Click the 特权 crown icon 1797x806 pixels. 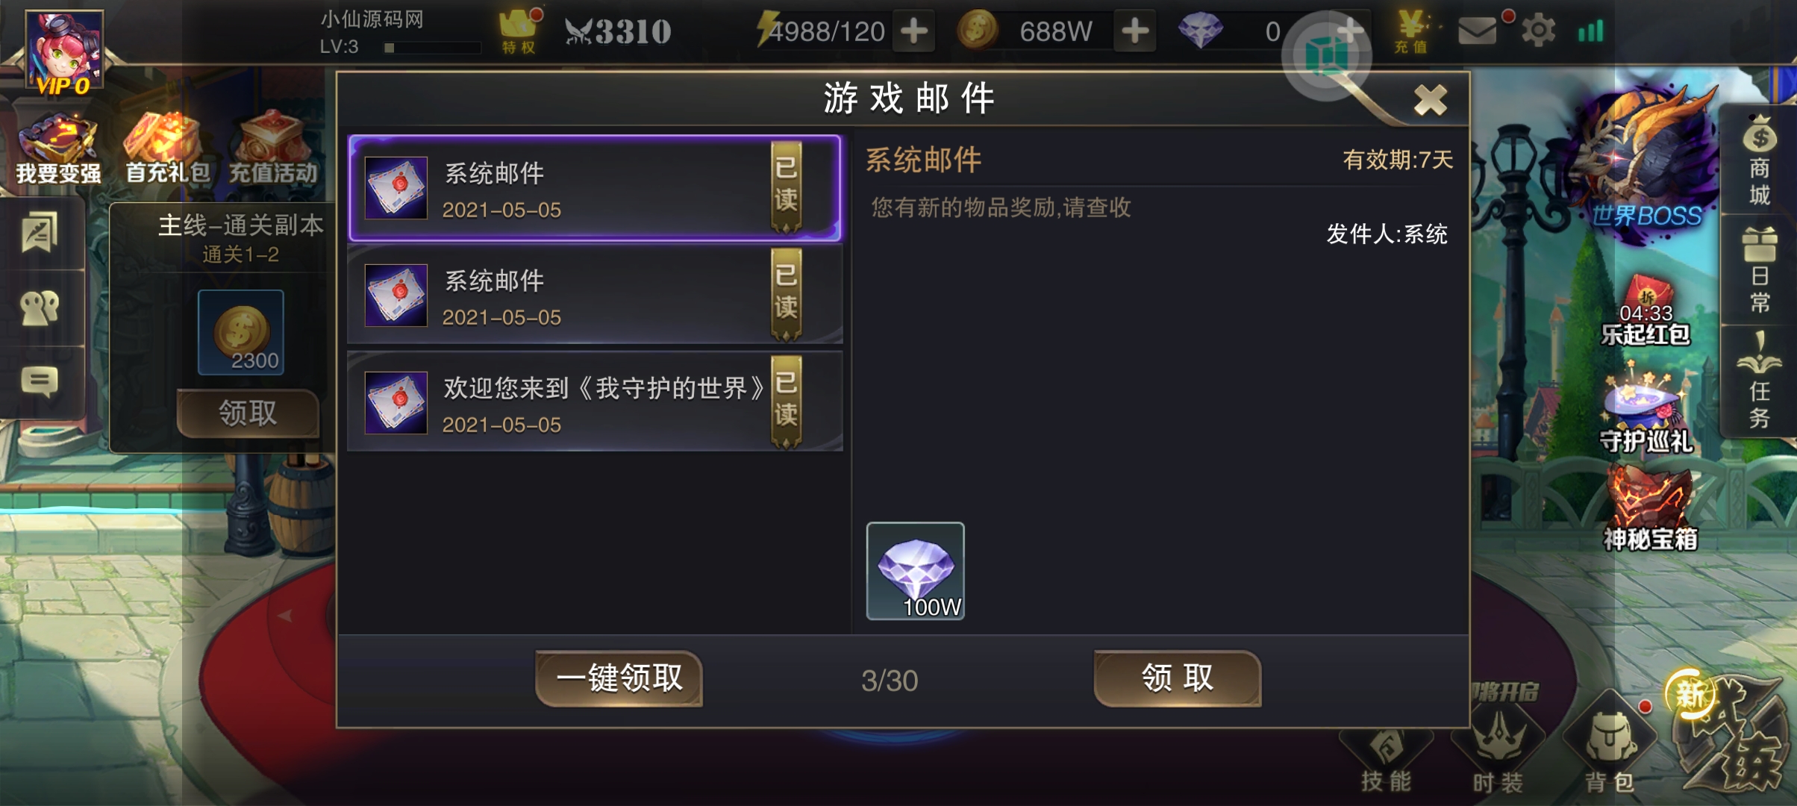pyautogui.click(x=519, y=31)
